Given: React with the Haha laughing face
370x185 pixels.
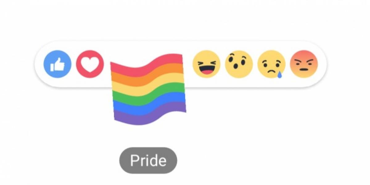Looking at the screenshot, I should [206, 64].
